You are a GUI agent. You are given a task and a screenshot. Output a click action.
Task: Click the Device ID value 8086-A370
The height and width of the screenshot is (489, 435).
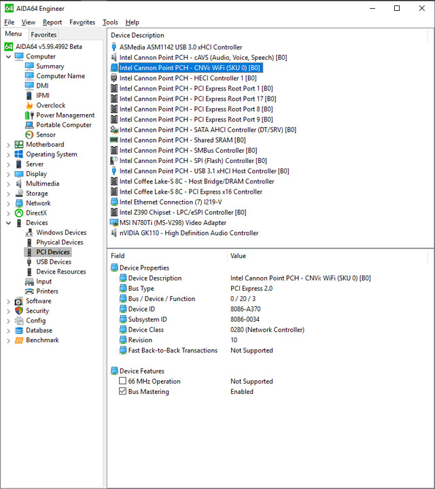point(245,309)
